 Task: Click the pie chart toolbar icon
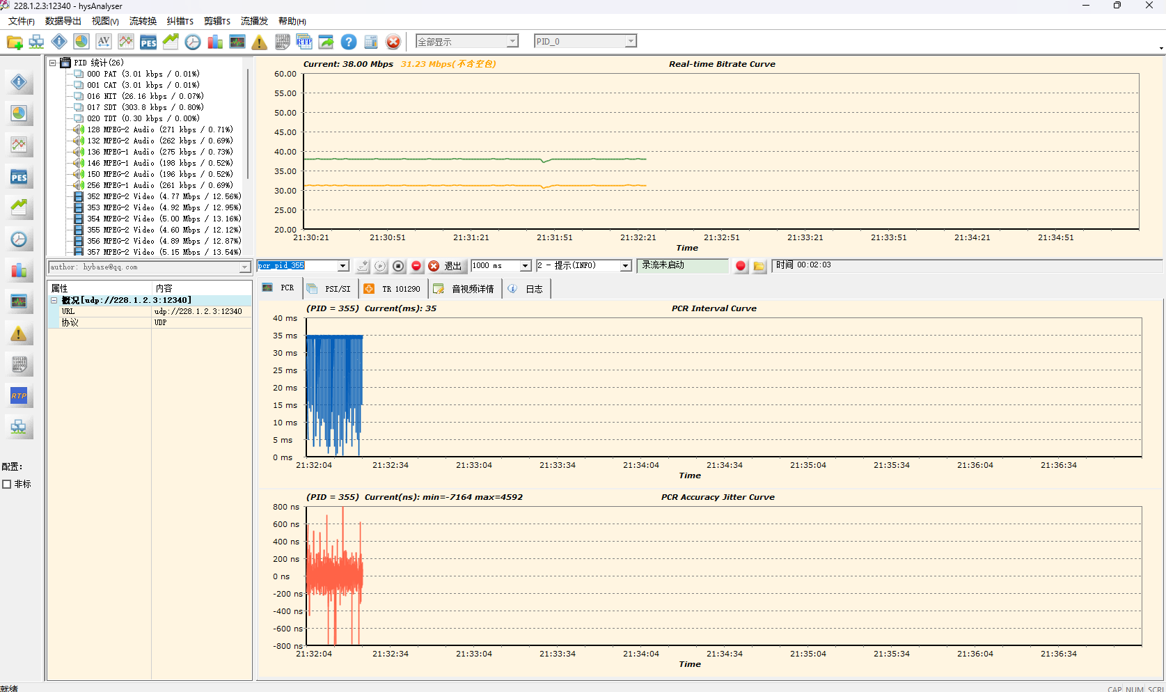[81, 42]
